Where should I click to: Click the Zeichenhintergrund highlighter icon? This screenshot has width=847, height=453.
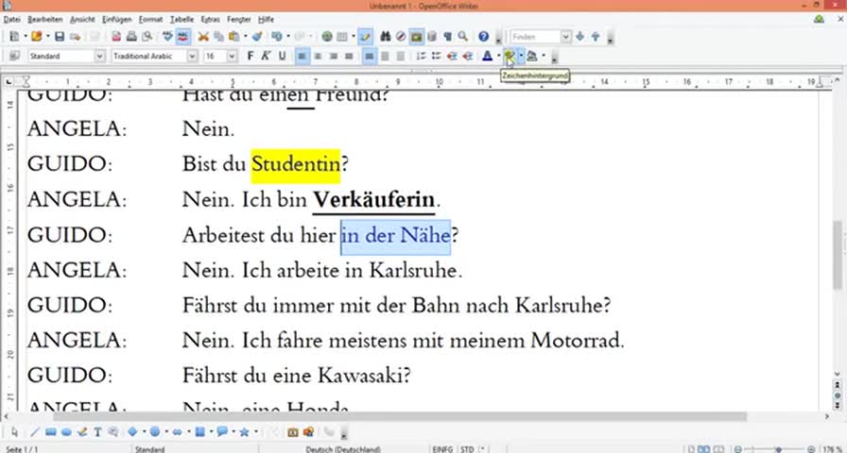pos(509,56)
